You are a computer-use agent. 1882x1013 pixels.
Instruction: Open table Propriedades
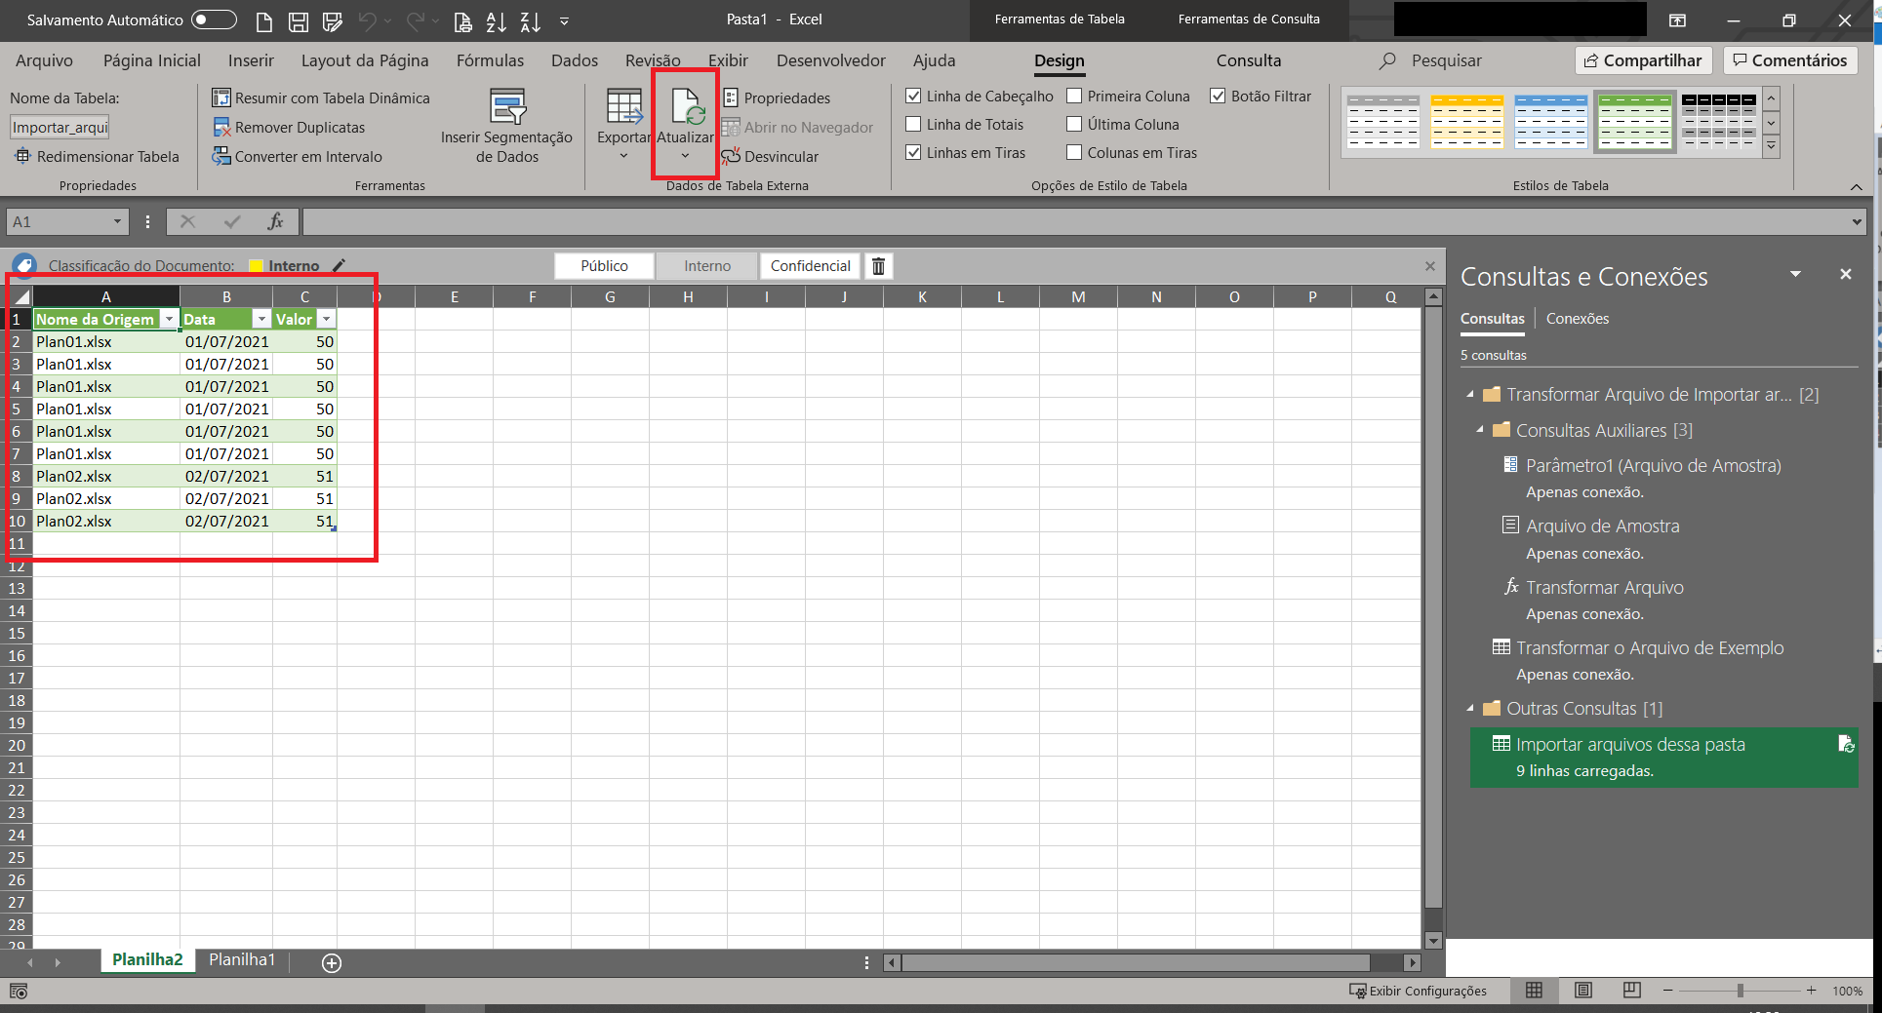click(777, 97)
